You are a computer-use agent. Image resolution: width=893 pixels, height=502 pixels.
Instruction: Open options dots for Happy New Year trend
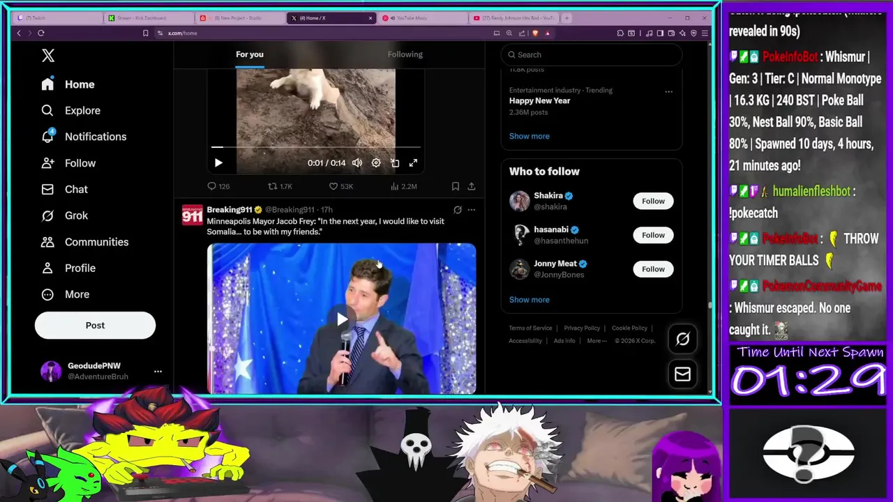[x=668, y=91]
